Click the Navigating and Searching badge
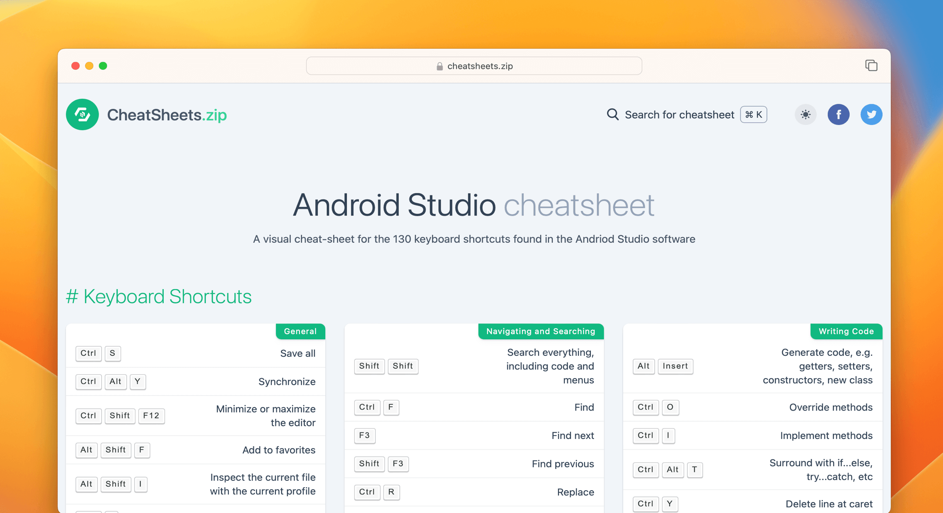 [x=541, y=331]
